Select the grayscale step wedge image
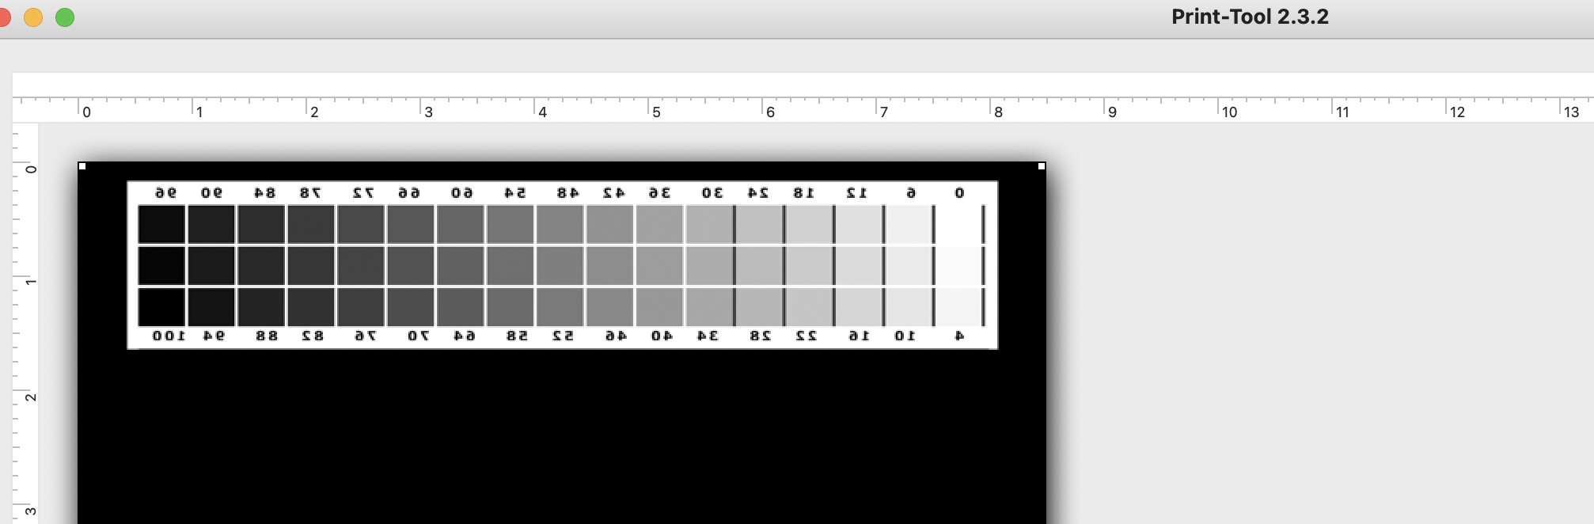Screen dimensions: 1594x524 (x=562, y=265)
